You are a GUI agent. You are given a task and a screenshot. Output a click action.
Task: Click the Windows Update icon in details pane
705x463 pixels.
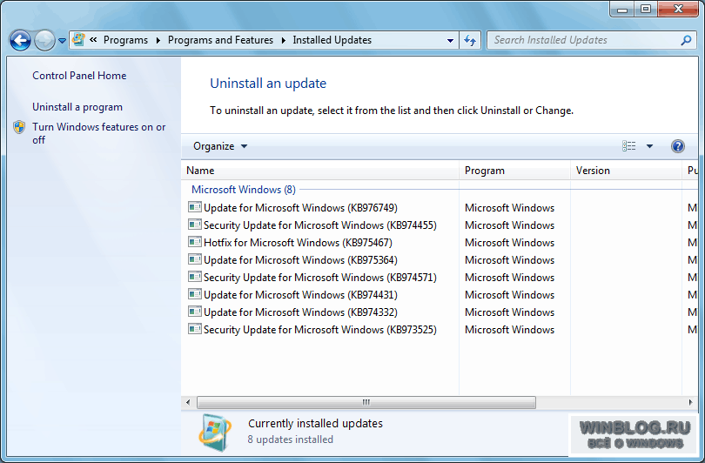coord(215,433)
